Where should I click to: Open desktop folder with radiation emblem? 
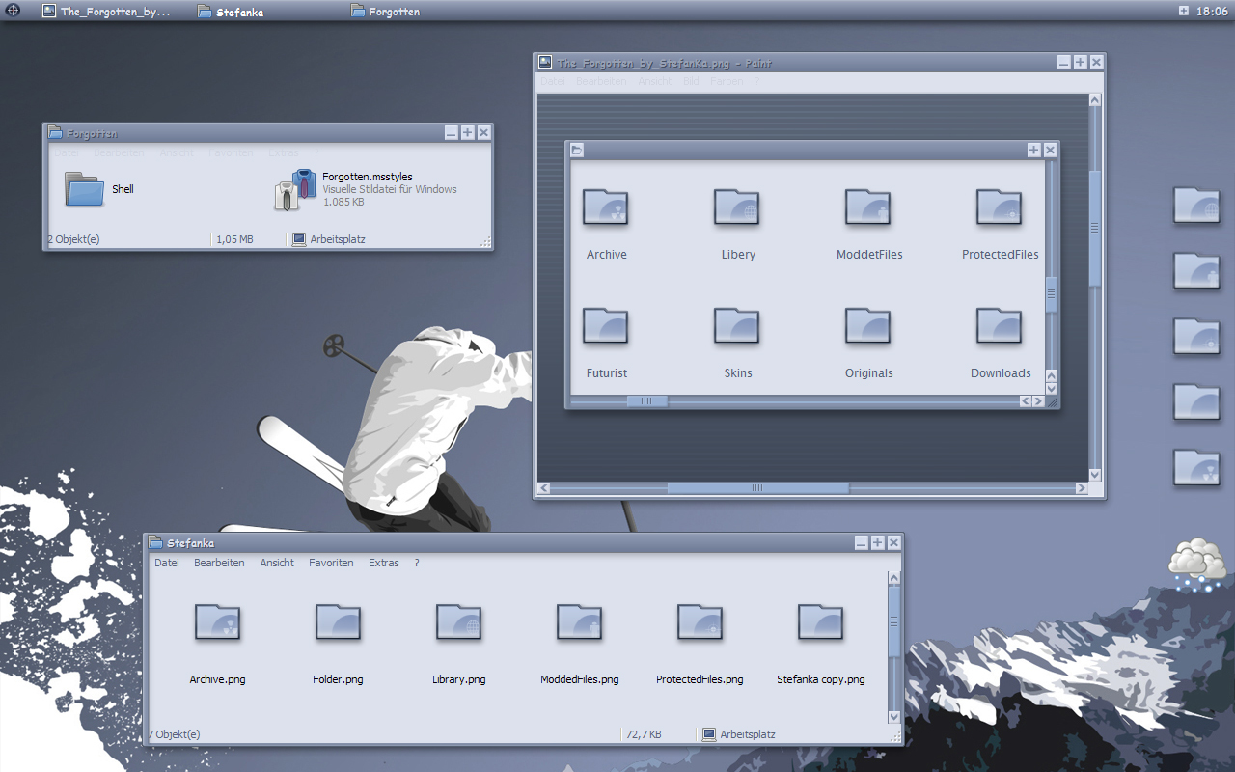point(1196,468)
